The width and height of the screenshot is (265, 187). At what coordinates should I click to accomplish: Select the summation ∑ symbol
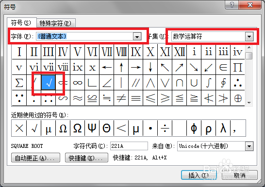pos(19,83)
